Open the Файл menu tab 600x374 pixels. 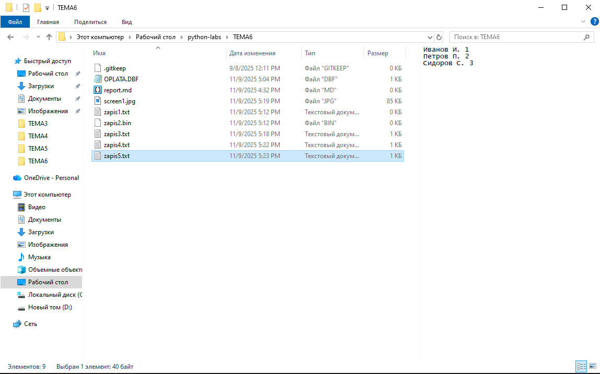point(15,22)
